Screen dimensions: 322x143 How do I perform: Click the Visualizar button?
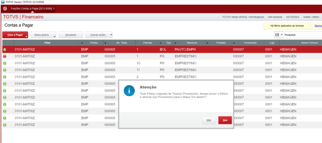click(71, 35)
